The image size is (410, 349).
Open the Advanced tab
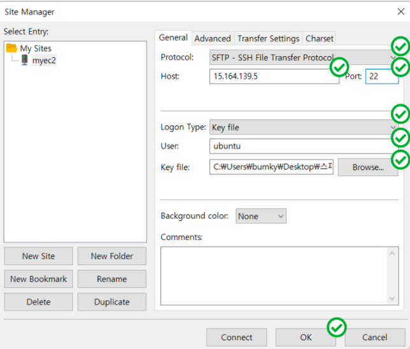(x=213, y=39)
